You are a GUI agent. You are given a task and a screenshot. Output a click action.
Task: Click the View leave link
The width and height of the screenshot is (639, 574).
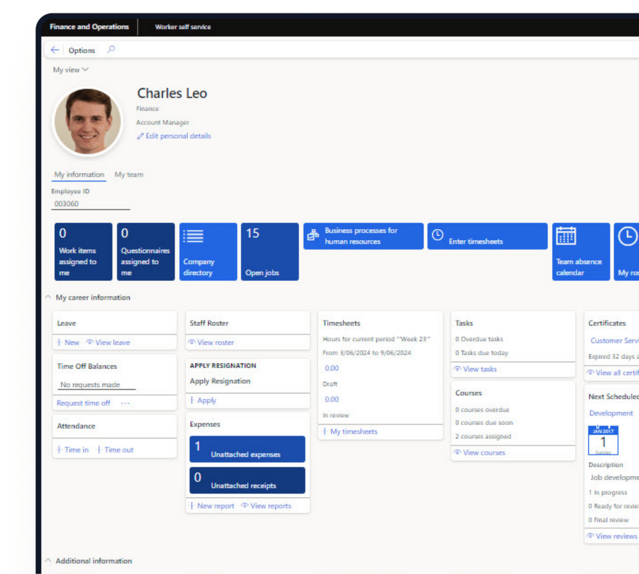pyautogui.click(x=108, y=343)
